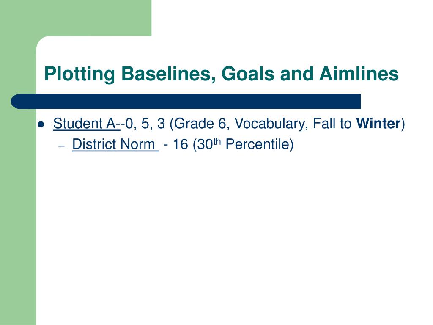433x325 pixels.
Task: Click the word "Goals" in the title
Action: click(x=248, y=74)
